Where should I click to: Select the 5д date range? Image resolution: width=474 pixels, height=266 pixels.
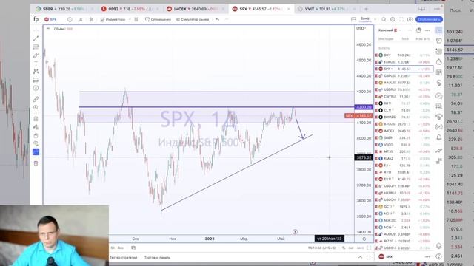tap(113, 248)
